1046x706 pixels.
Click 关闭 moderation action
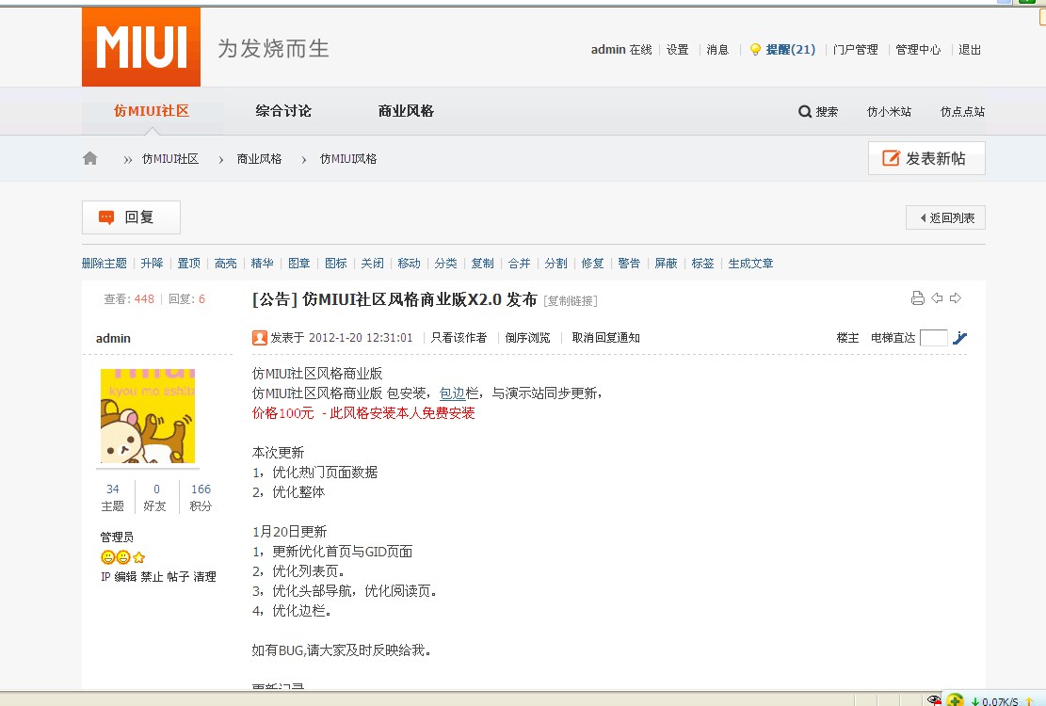(372, 264)
